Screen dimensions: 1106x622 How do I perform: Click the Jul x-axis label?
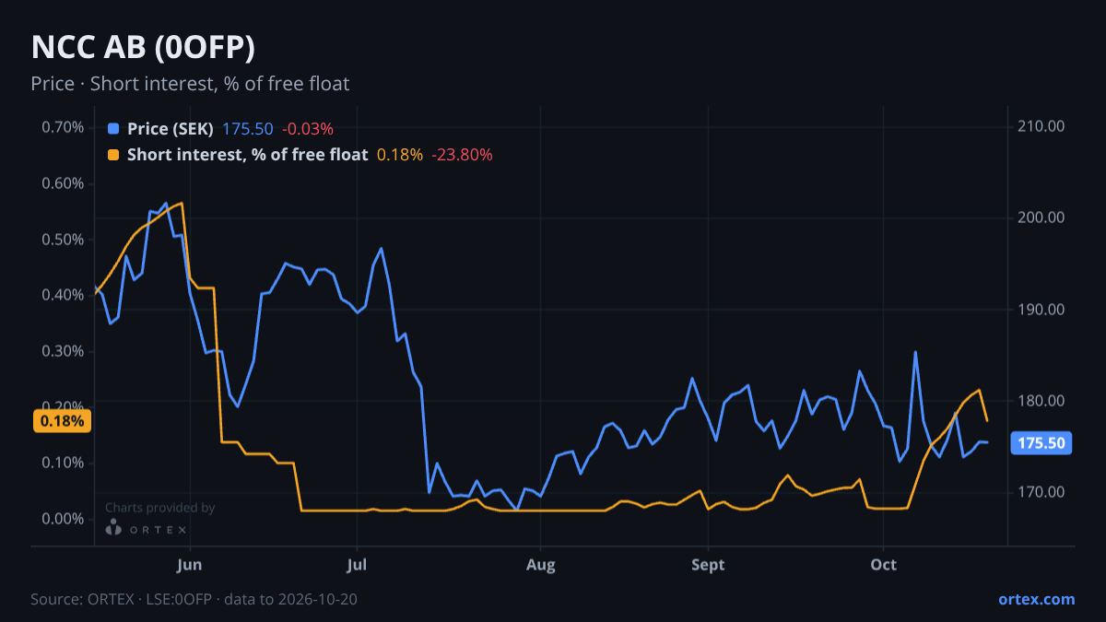pyautogui.click(x=358, y=565)
